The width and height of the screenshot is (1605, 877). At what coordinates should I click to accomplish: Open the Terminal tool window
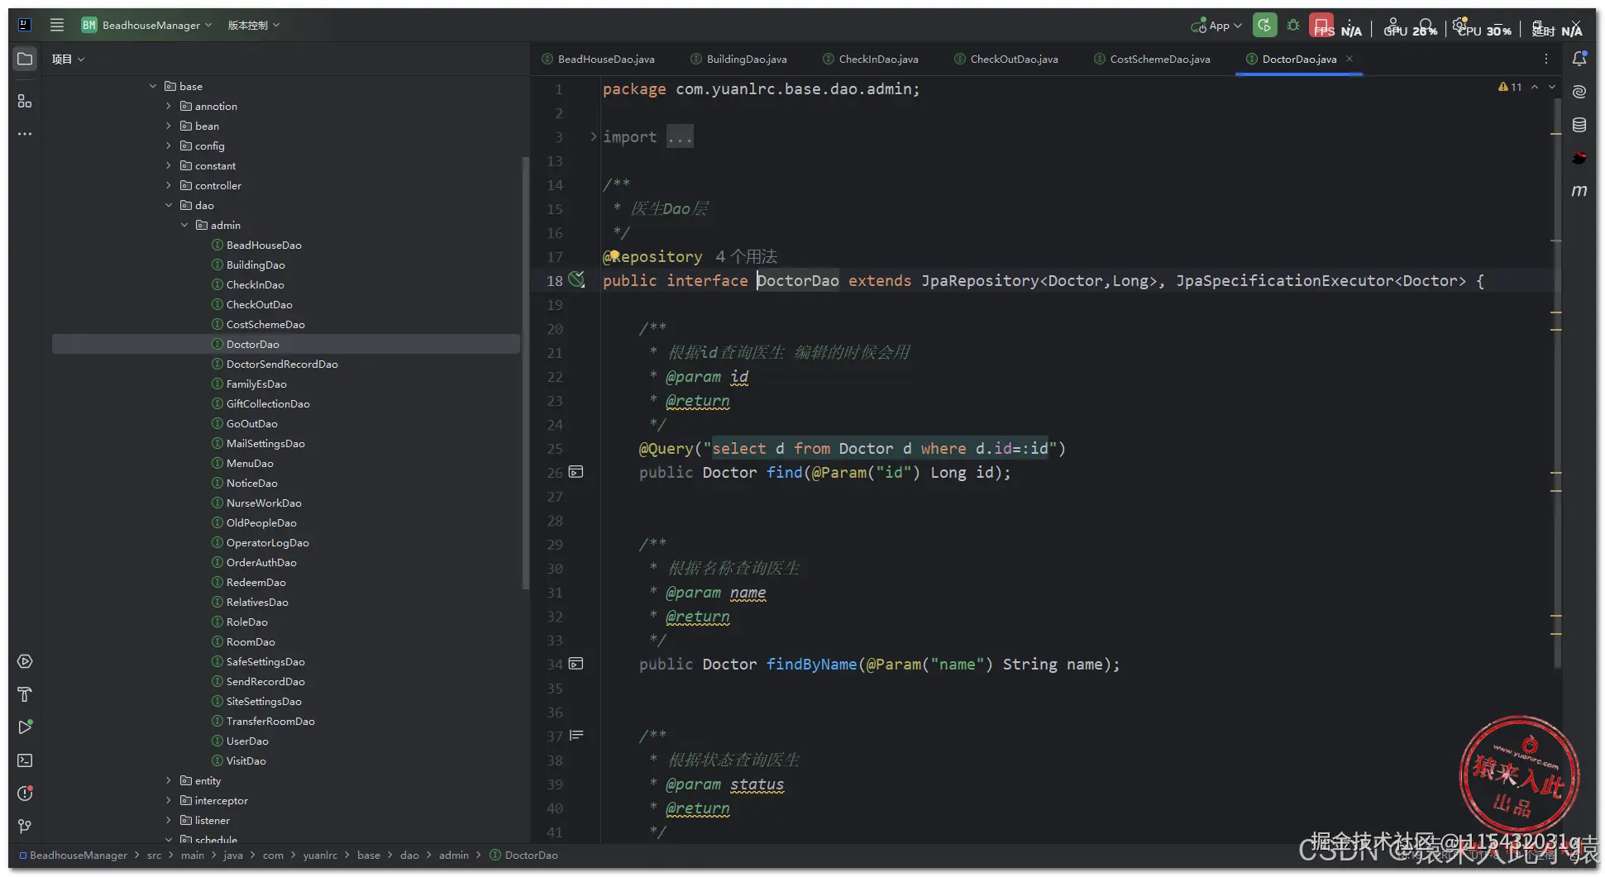pyautogui.click(x=25, y=760)
